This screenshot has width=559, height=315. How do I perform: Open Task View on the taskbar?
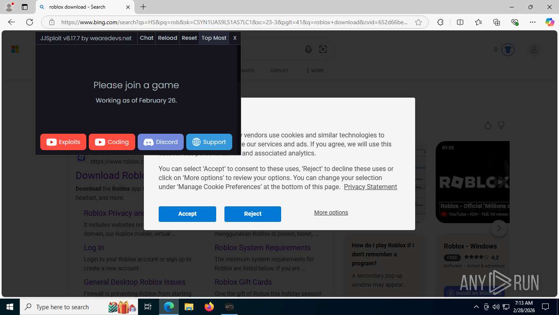[x=148, y=307]
